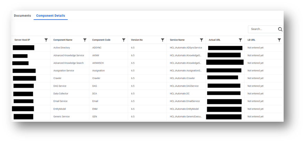Open filter for Server Host/IP column

[46, 40]
